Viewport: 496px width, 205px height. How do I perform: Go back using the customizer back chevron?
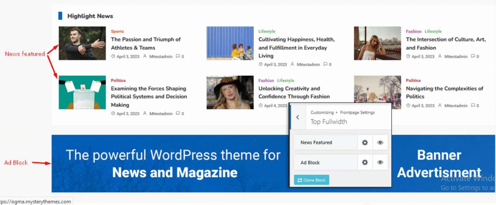point(297,117)
